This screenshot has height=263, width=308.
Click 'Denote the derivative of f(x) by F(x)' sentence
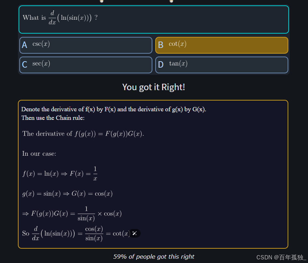[113, 109]
